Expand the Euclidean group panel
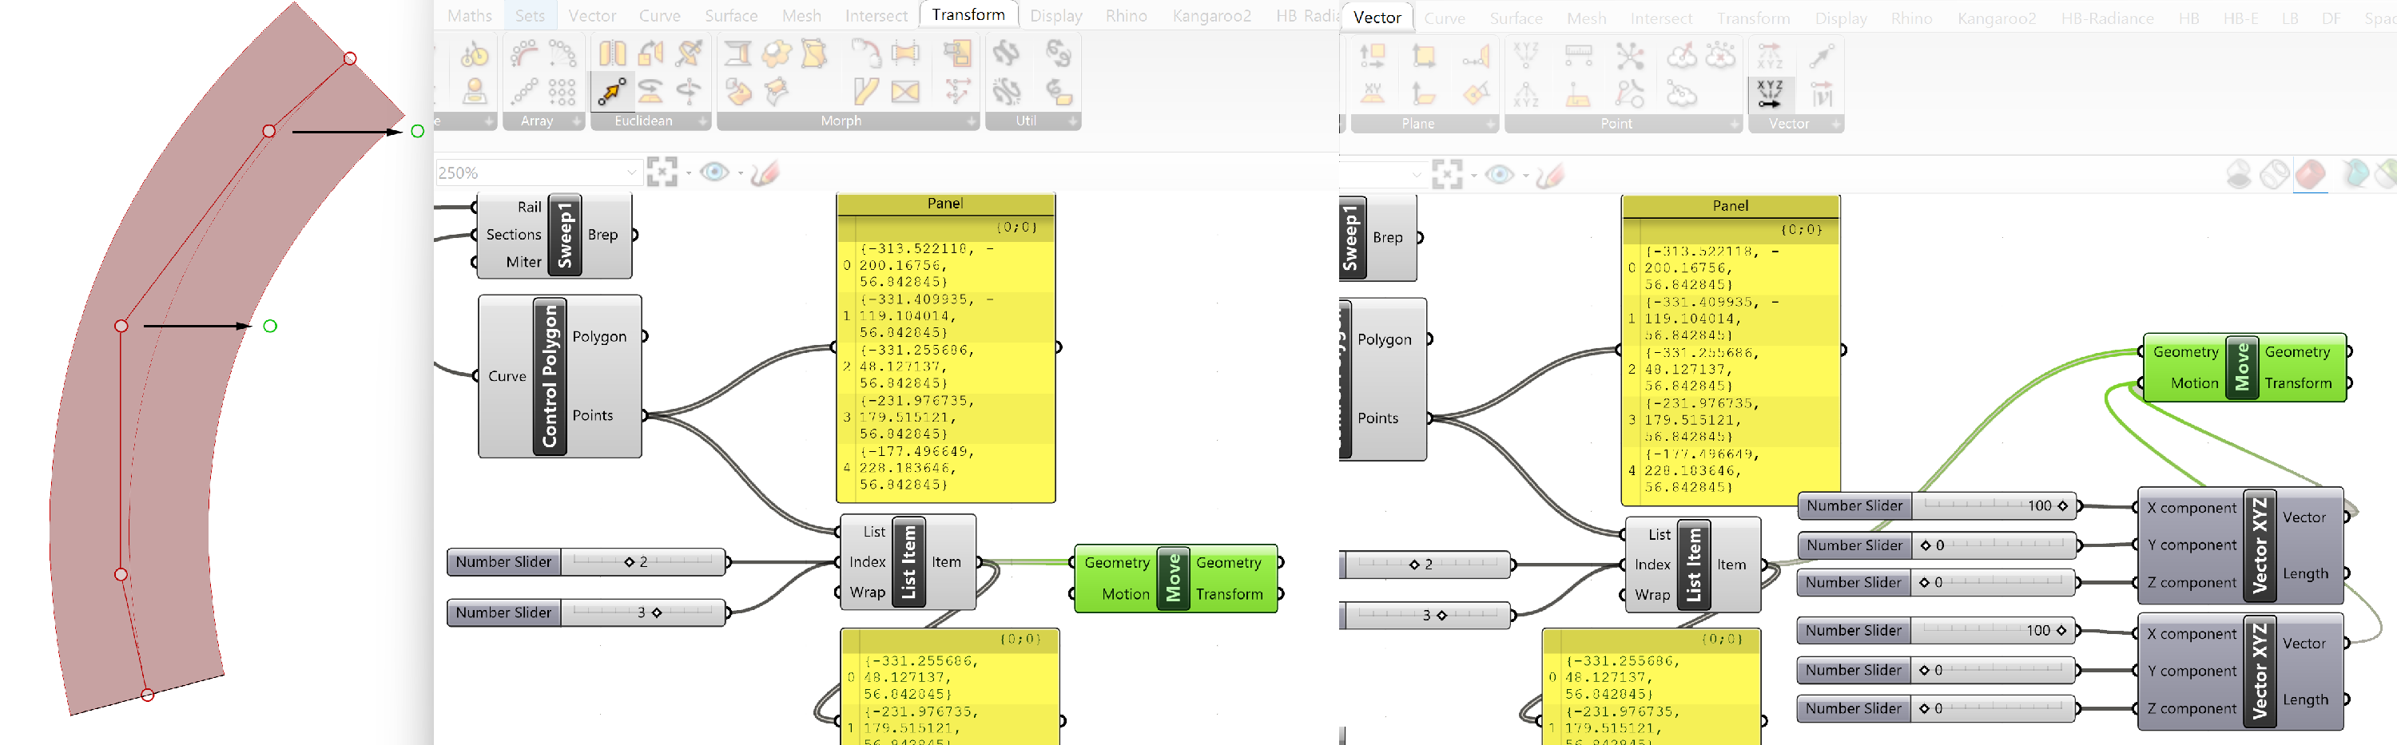This screenshot has width=2397, height=745. (702, 121)
